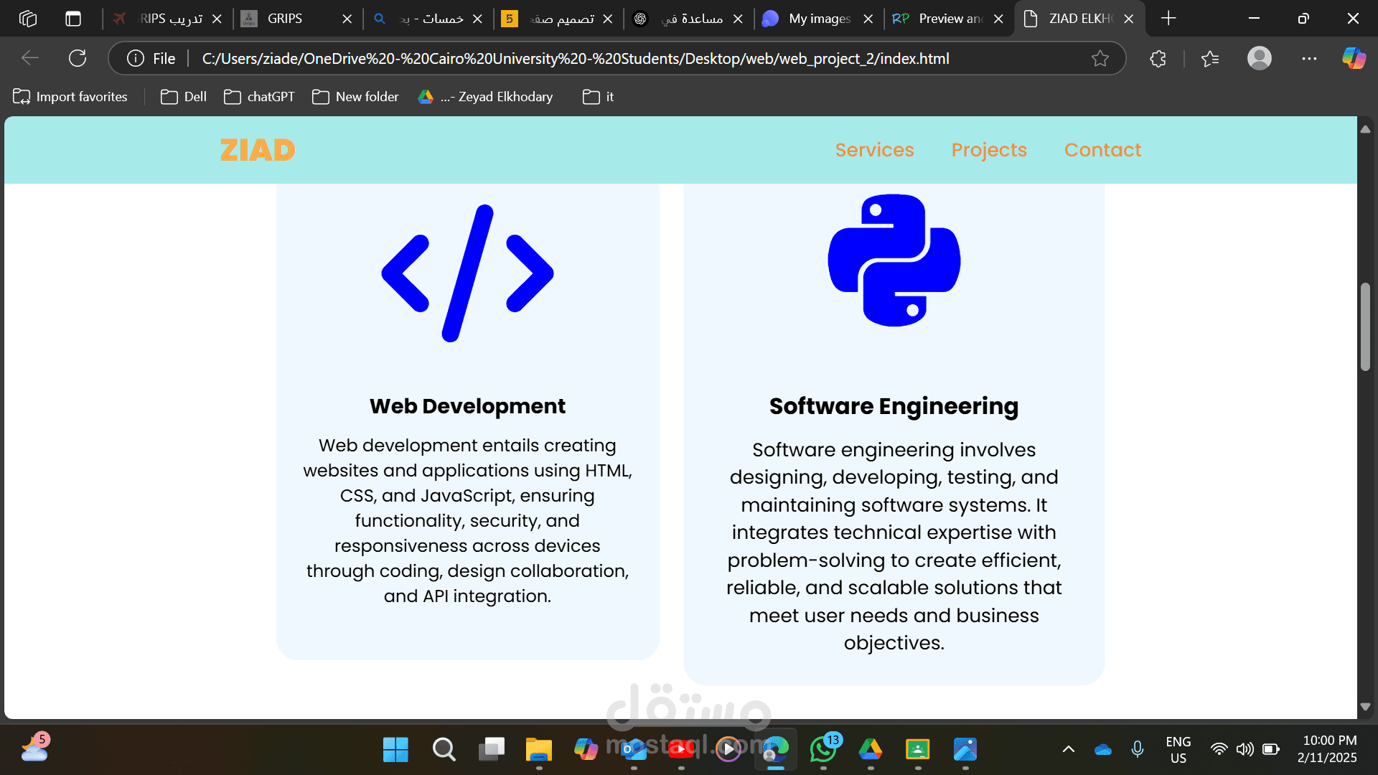Open the Copilot icon in toolbar

click(1354, 58)
